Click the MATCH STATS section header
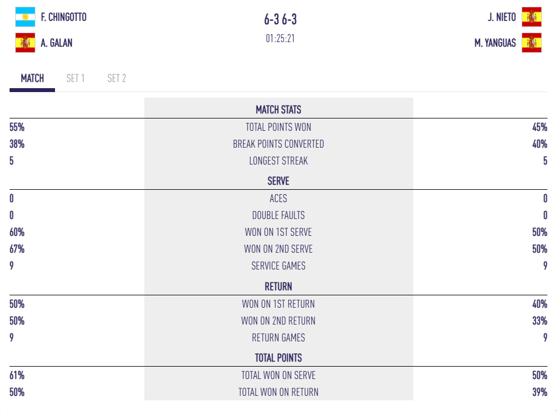Viewport: 557px width, 411px height. pos(278,109)
